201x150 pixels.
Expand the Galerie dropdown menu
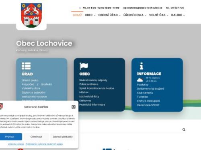coord(178,15)
